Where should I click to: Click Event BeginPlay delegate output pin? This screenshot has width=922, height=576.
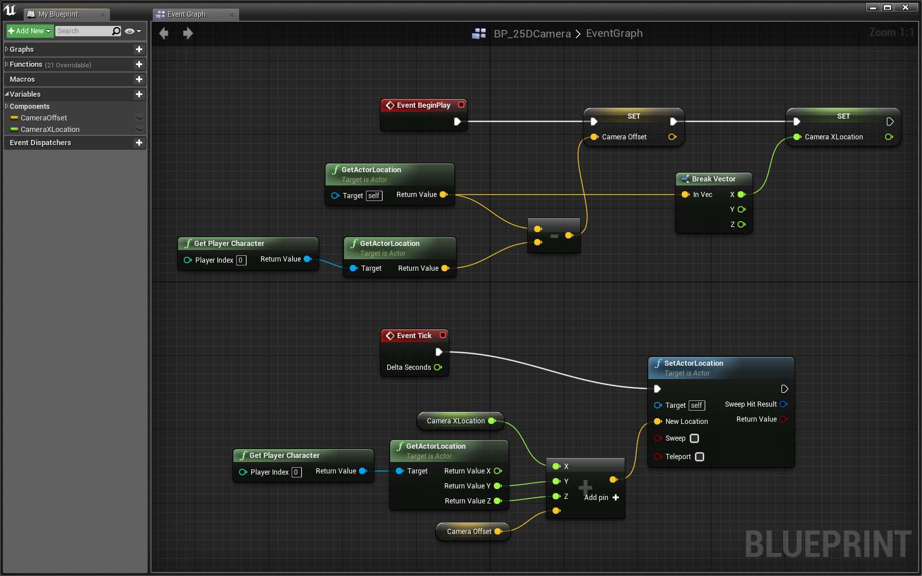461,105
